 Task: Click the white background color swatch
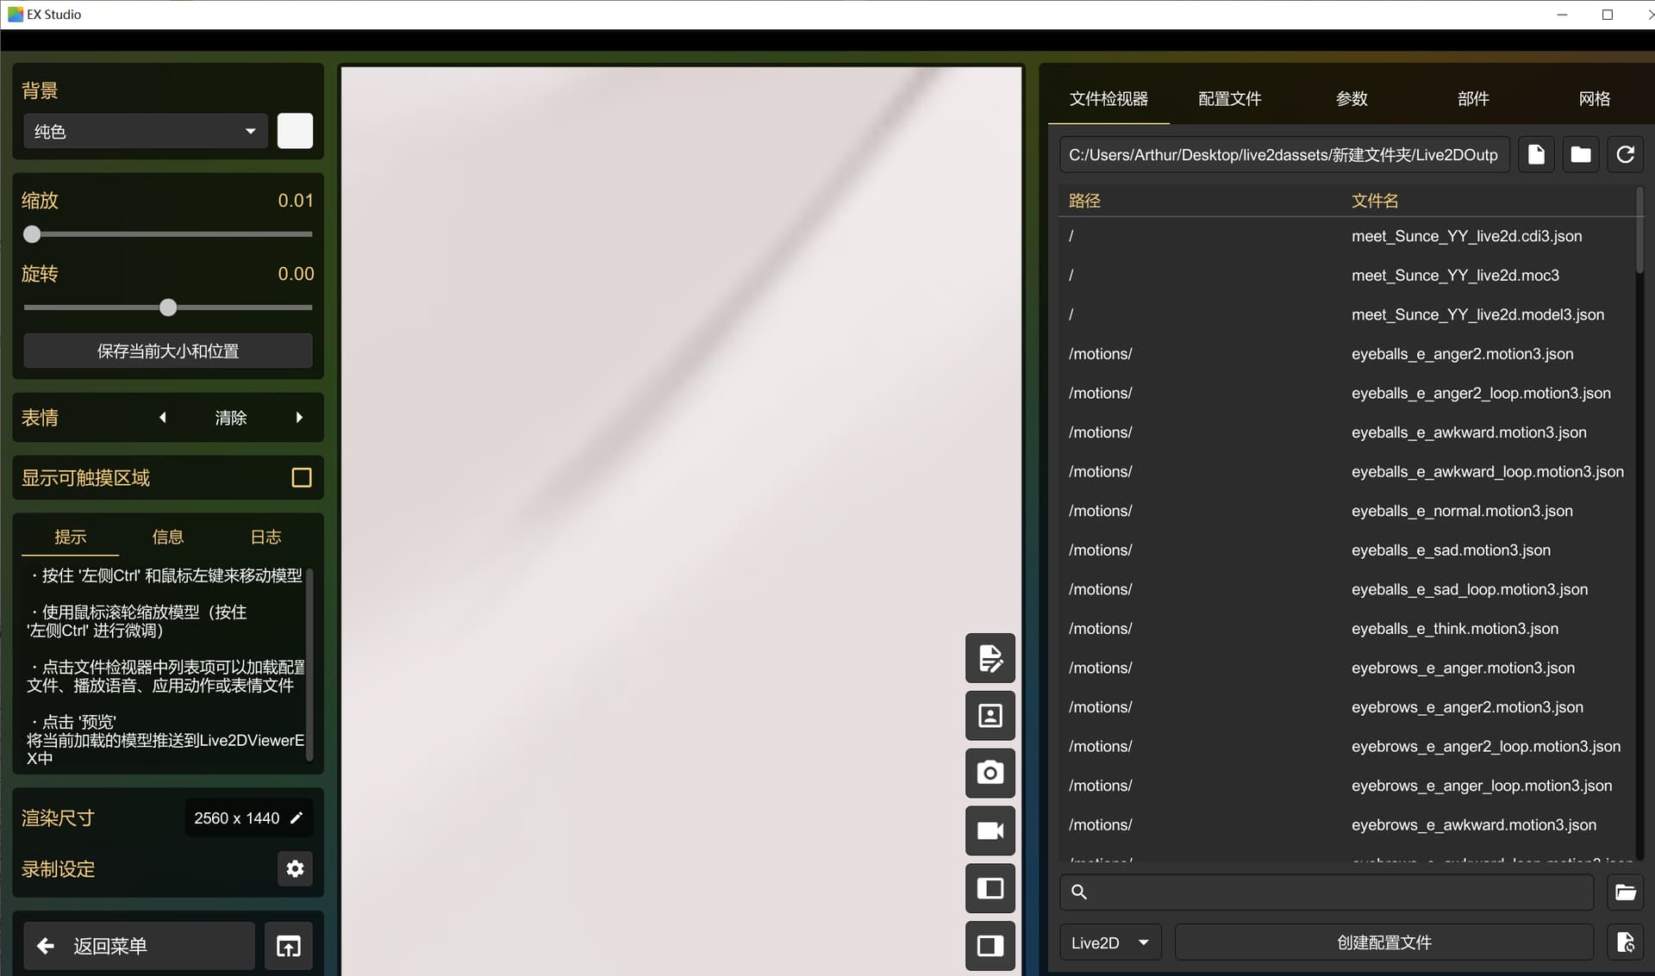pos(295,131)
